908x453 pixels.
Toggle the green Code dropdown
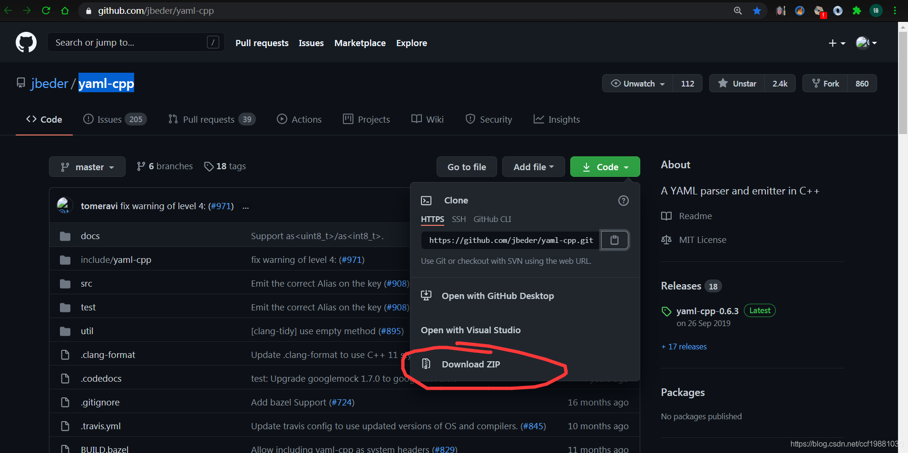[605, 167]
